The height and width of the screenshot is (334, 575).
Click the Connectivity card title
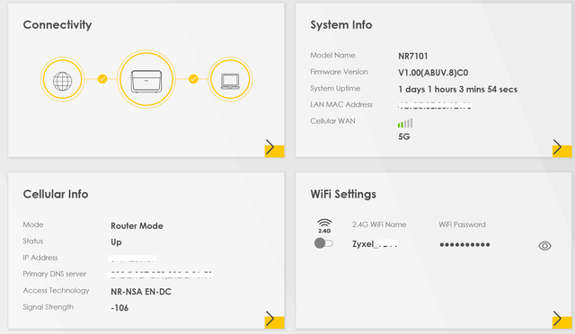[57, 25]
